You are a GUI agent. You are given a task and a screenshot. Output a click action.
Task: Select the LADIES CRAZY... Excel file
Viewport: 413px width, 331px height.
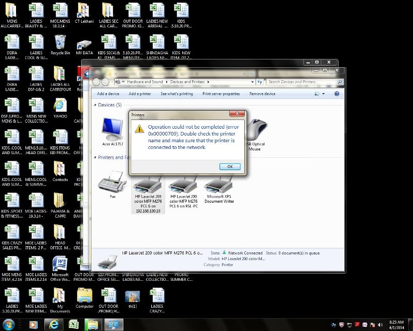[157, 300]
